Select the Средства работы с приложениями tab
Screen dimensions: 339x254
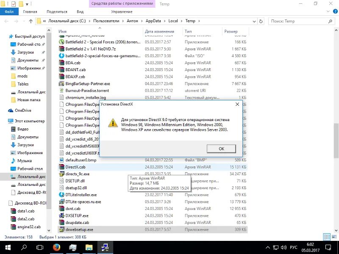(122, 4)
